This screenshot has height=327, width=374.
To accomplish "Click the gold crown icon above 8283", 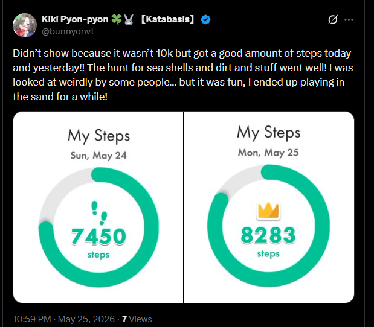I will [x=268, y=211].
